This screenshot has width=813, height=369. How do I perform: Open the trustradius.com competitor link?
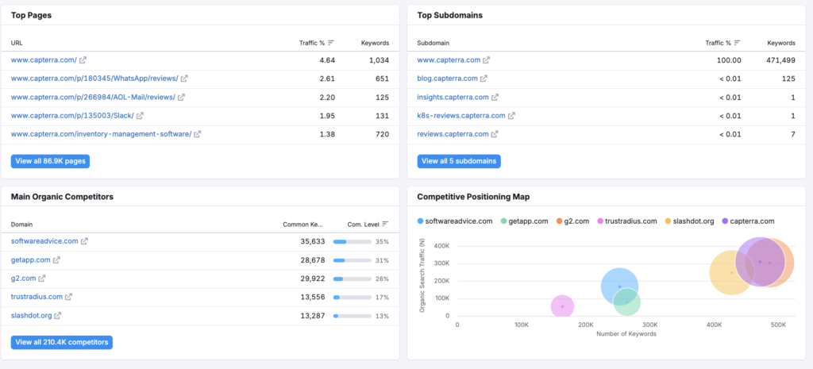pos(37,297)
